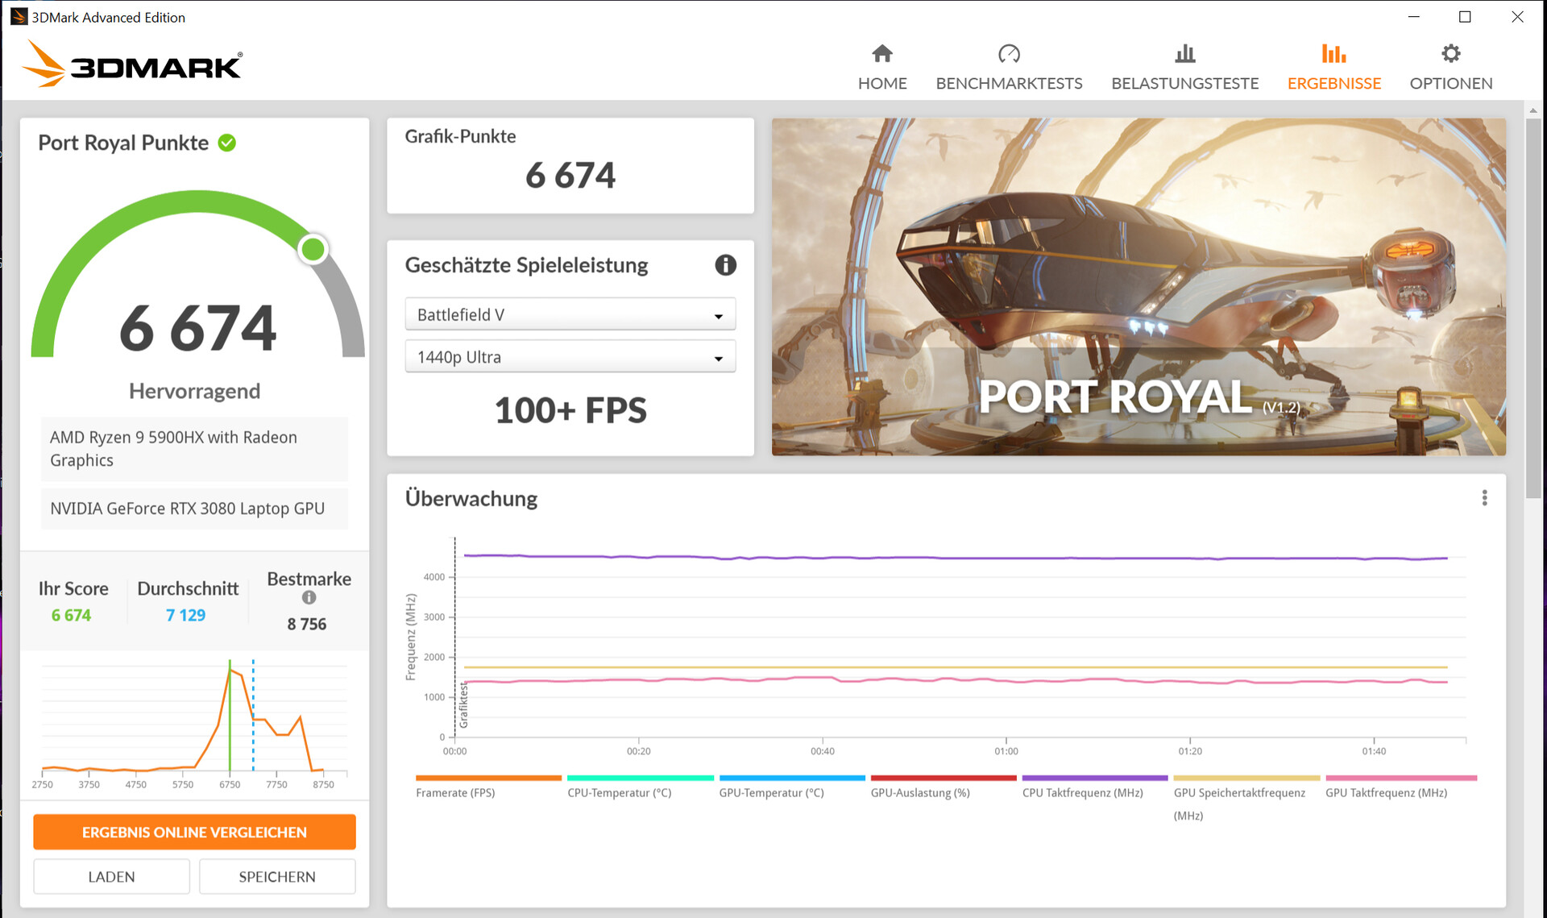Open Optionen gear icon
This screenshot has width=1547, height=918.
coord(1450,54)
